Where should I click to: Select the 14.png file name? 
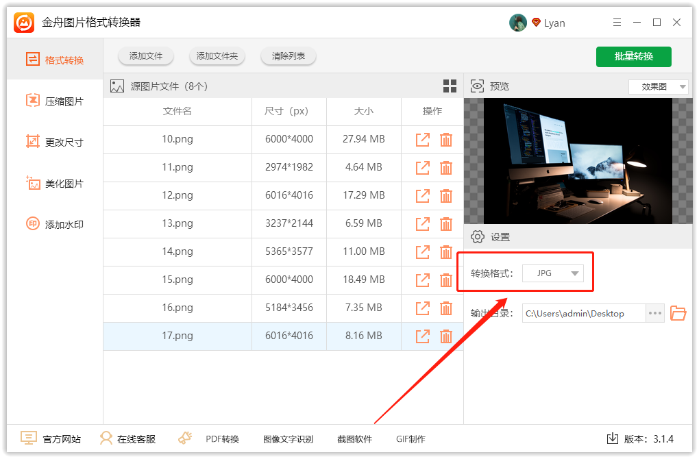[177, 251]
